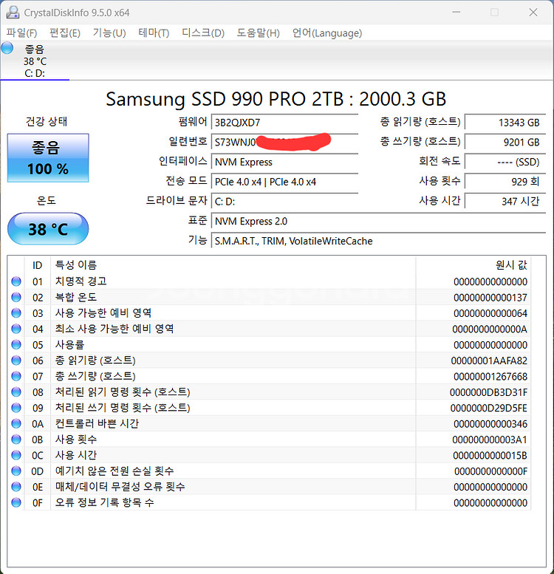This screenshot has width=554, height=574.
Task: Click status orb for 05 사용률
Action: pos(16,344)
